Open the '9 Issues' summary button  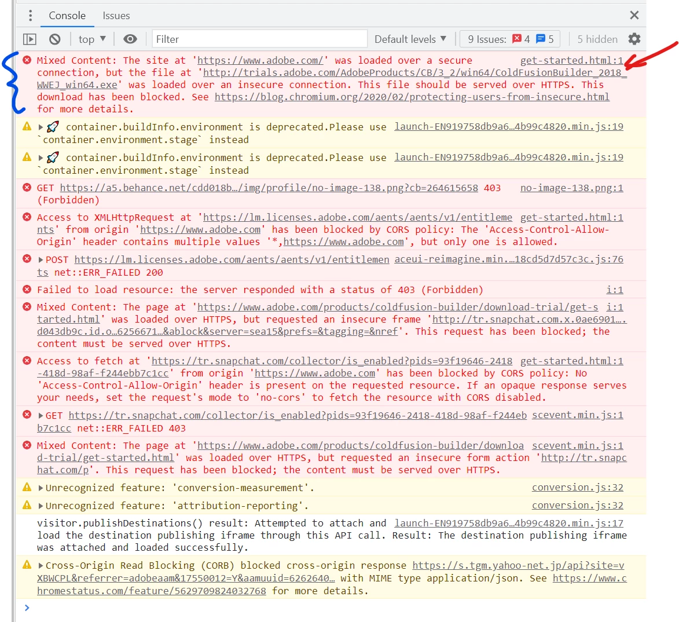(510, 39)
